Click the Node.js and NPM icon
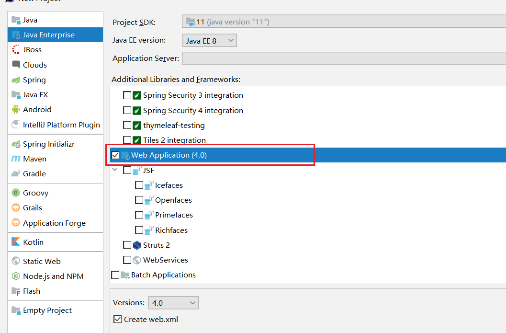Viewport: 506px width, 333px height. [16, 276]
